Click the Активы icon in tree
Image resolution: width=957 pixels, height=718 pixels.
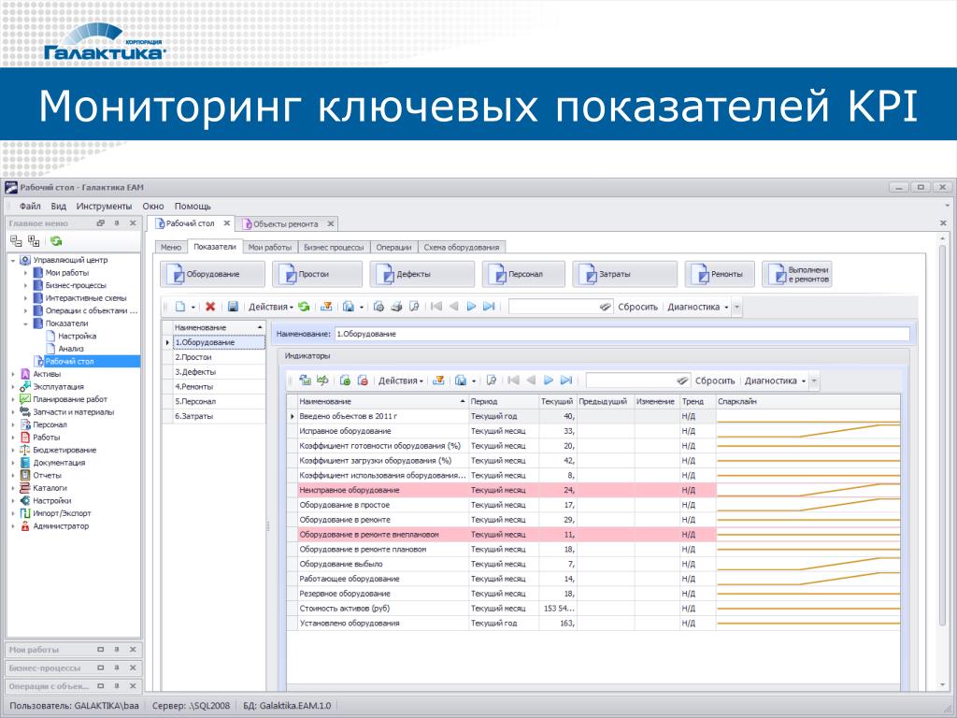point(25,374)
